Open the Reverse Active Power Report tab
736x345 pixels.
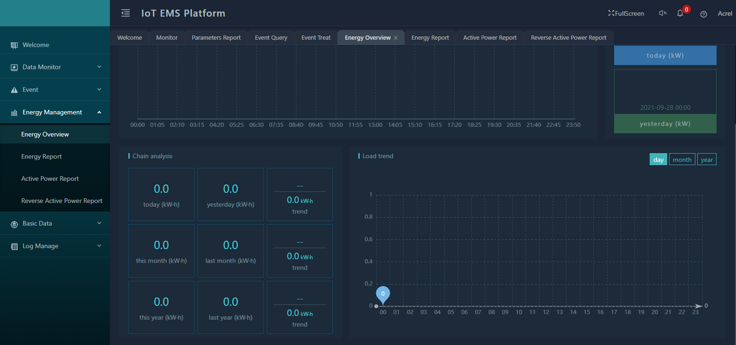pyautogui.click(x=568, y=37)
